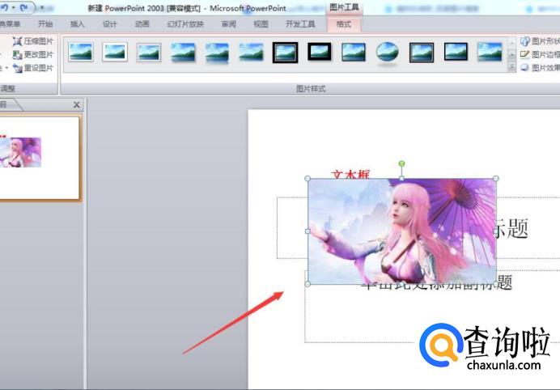Apply the thirteenth picture style thumbnail
This screenshot has height=390, width=560.
pyautogui.click(x=490, y=52)
